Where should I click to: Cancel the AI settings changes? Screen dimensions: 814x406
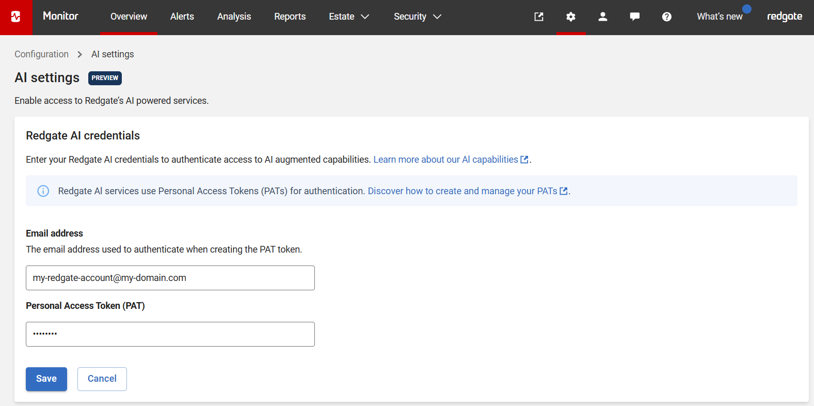point(102,379)
